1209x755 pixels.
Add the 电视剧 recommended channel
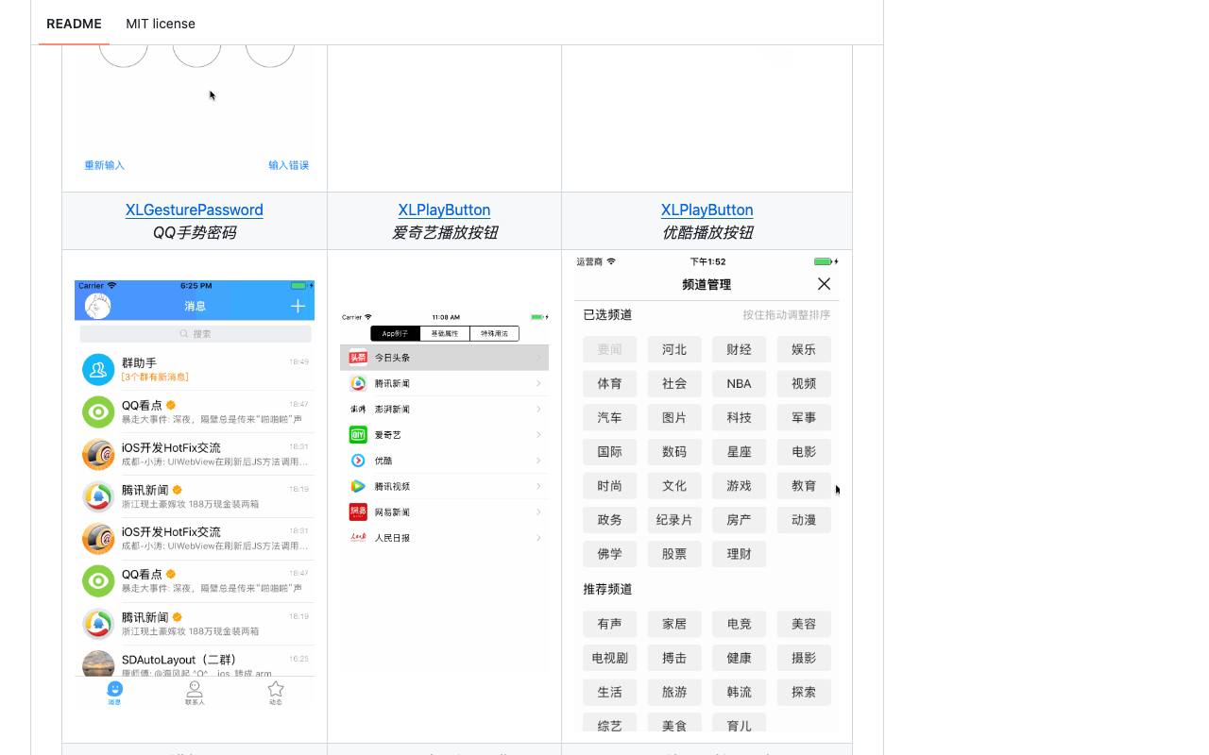click(610, 658)
